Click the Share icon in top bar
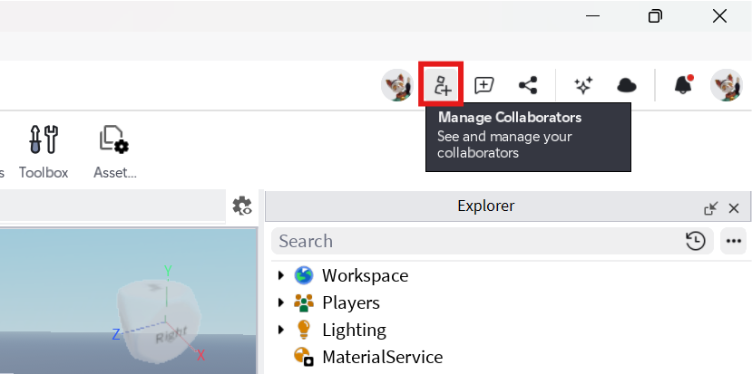The width and height of the screenshot is (752, 374). click(x=528, y=85)
